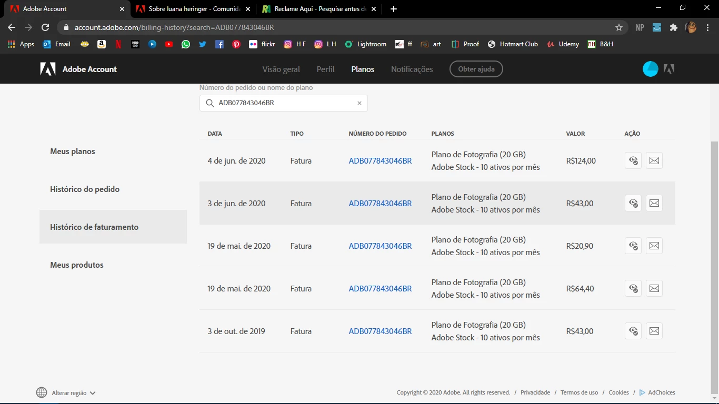Open the HBO GO bookmark icon

(135, 44)
